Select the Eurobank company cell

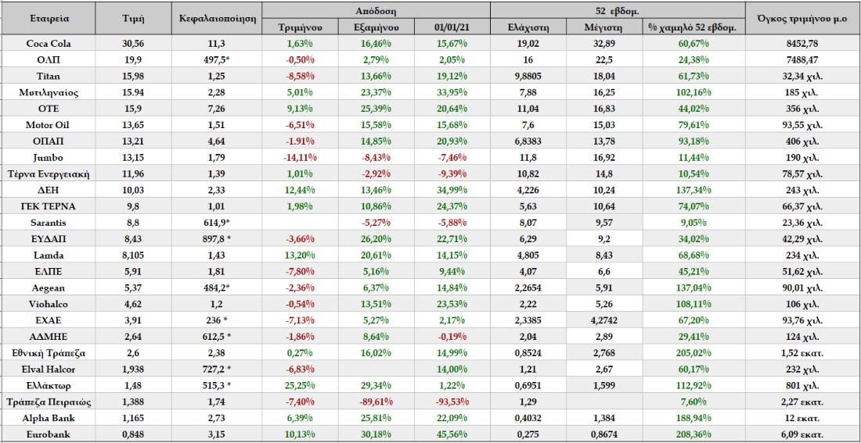[49, 434]
